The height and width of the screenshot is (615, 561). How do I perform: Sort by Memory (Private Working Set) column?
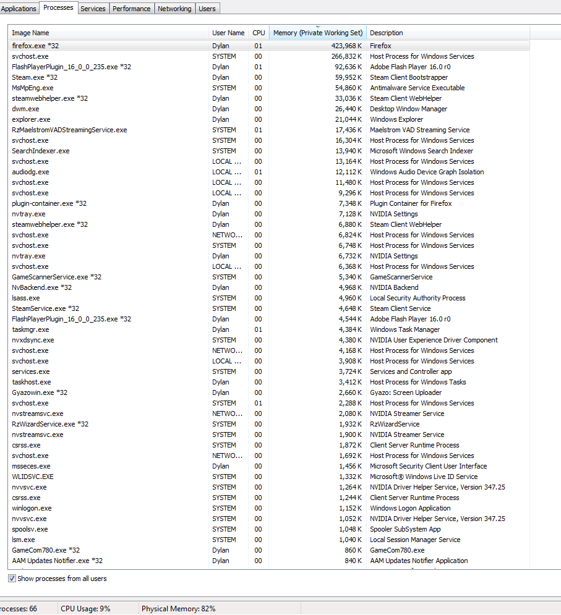317,33
